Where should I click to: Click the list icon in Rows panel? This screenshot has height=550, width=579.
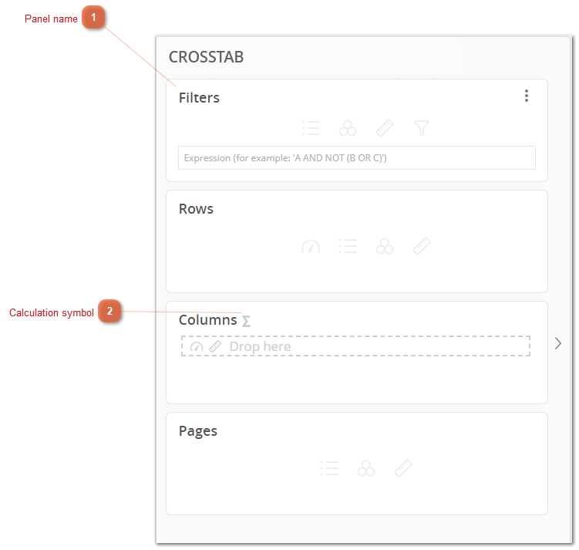[348, 246]
